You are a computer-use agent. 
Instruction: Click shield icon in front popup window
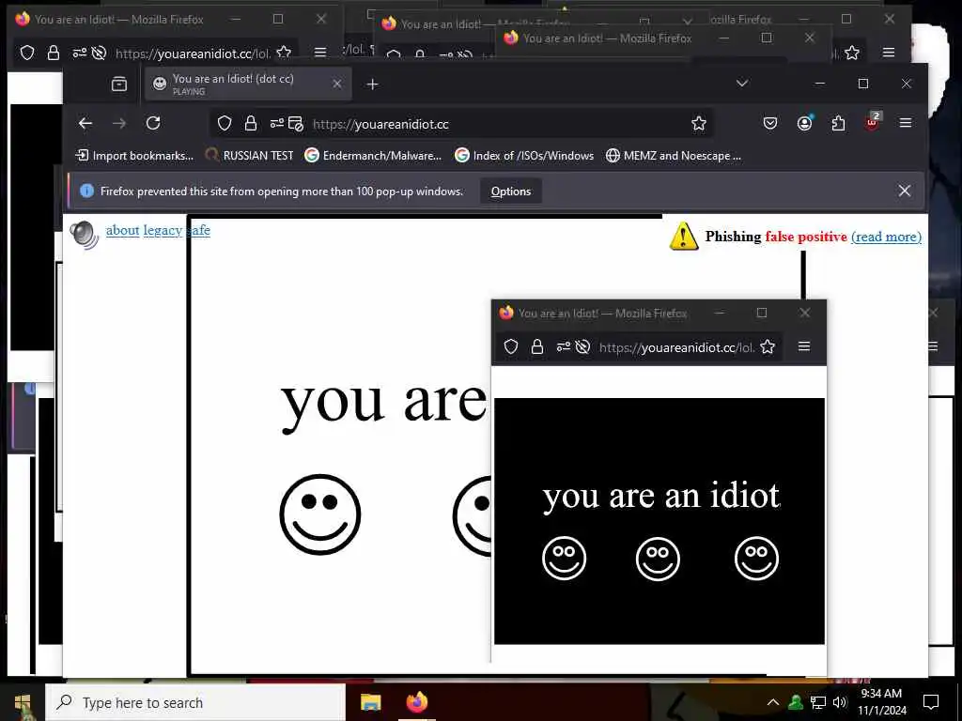(x=510, y=347)
